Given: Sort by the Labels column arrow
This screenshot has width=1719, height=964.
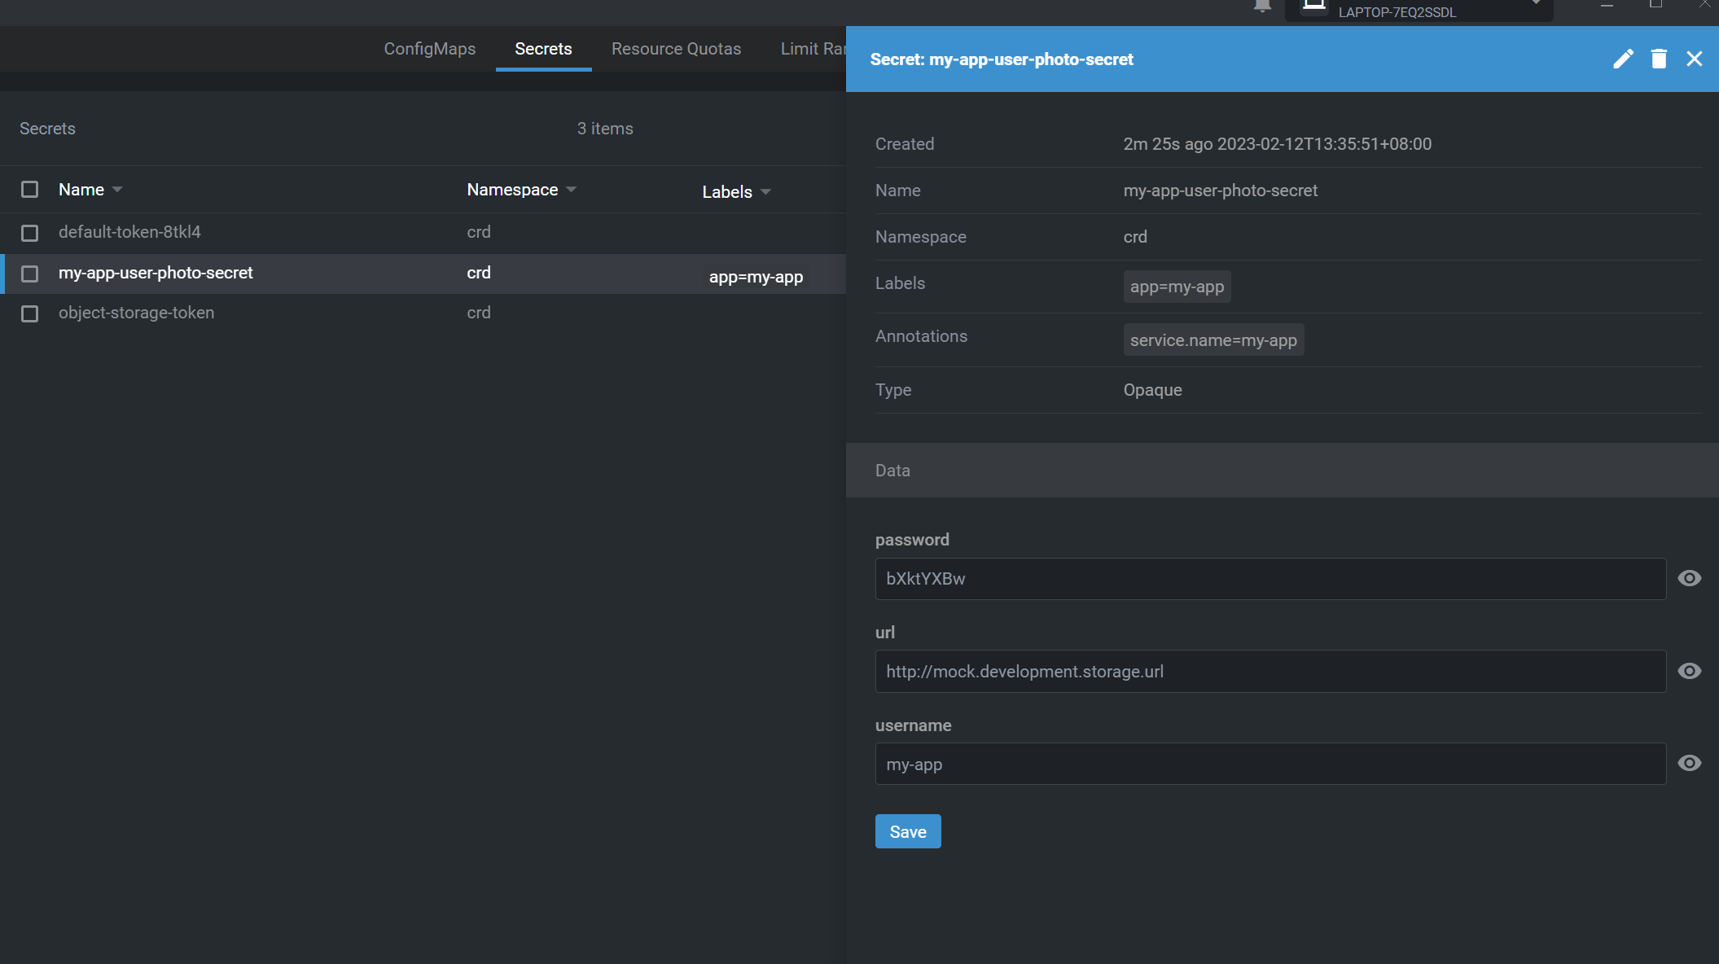Looking at the screenshot, I should 765,192.
